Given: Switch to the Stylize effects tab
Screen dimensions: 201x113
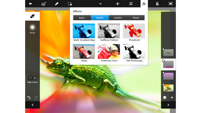Looking at the screenshot, I should [x=100, y=18].
